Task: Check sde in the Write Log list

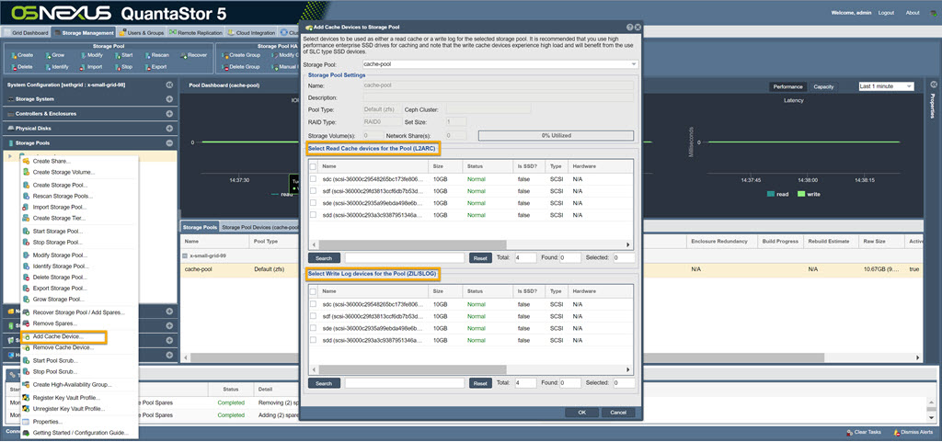Action: (313, 328)
